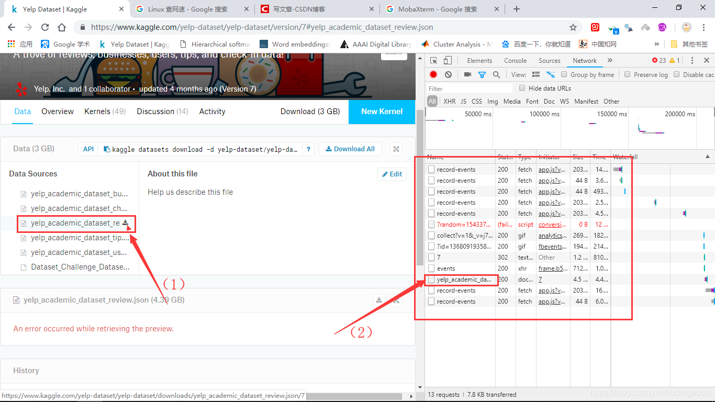Clear the network log
Viewport: 715px width, 402px height.
[x=448, y=74]
